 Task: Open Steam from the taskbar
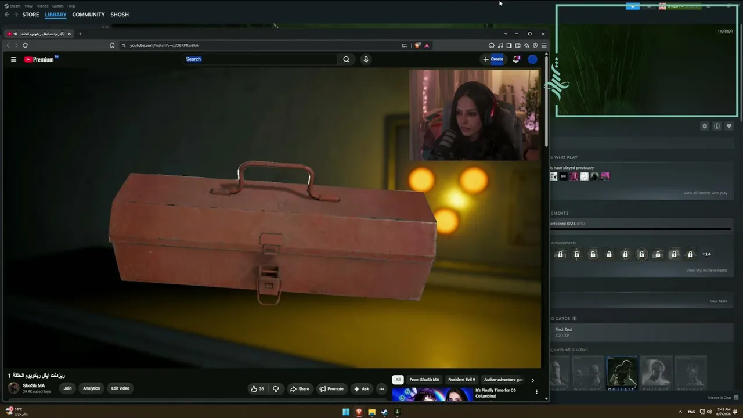click(x=384, y=412)
